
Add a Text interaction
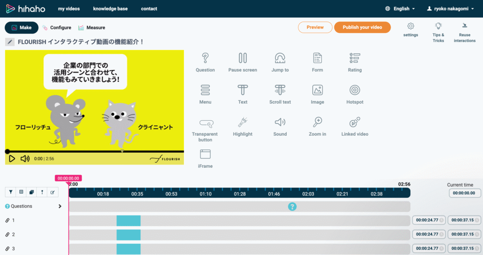[242, 95]
